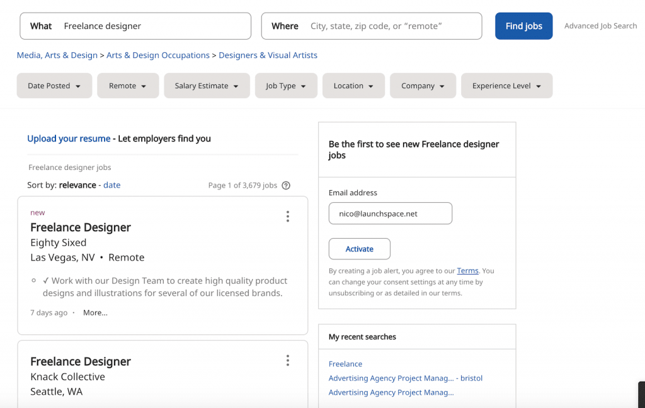The image size is (645, 408).
Task: Open the Company filter dropdown
Action: coord(423,86)
